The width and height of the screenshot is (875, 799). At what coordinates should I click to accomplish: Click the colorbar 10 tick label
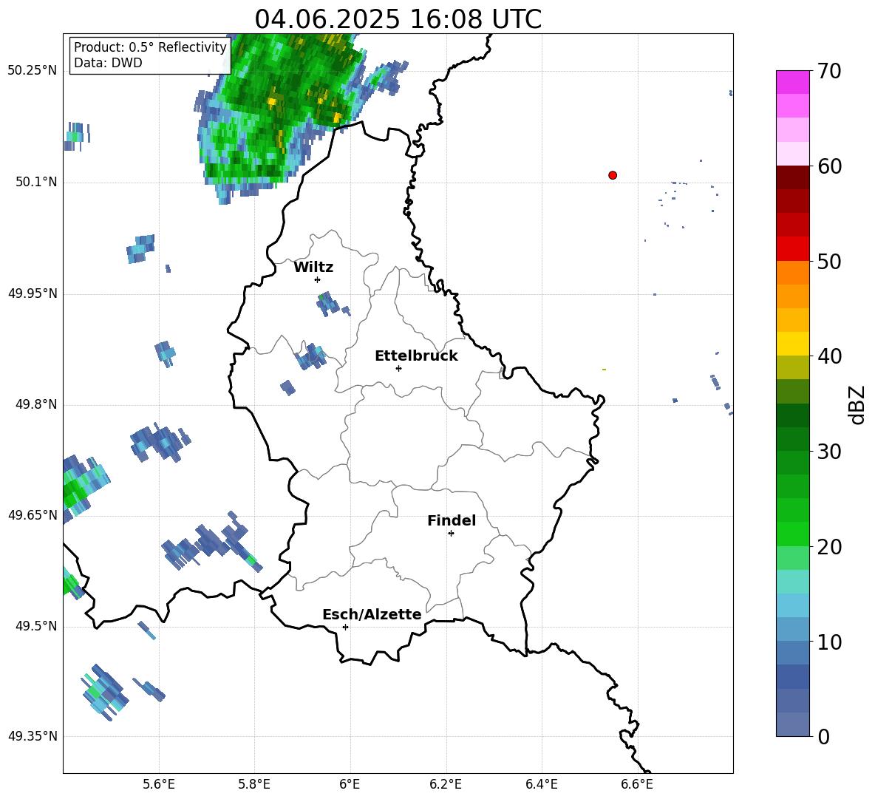coord(829,642)
